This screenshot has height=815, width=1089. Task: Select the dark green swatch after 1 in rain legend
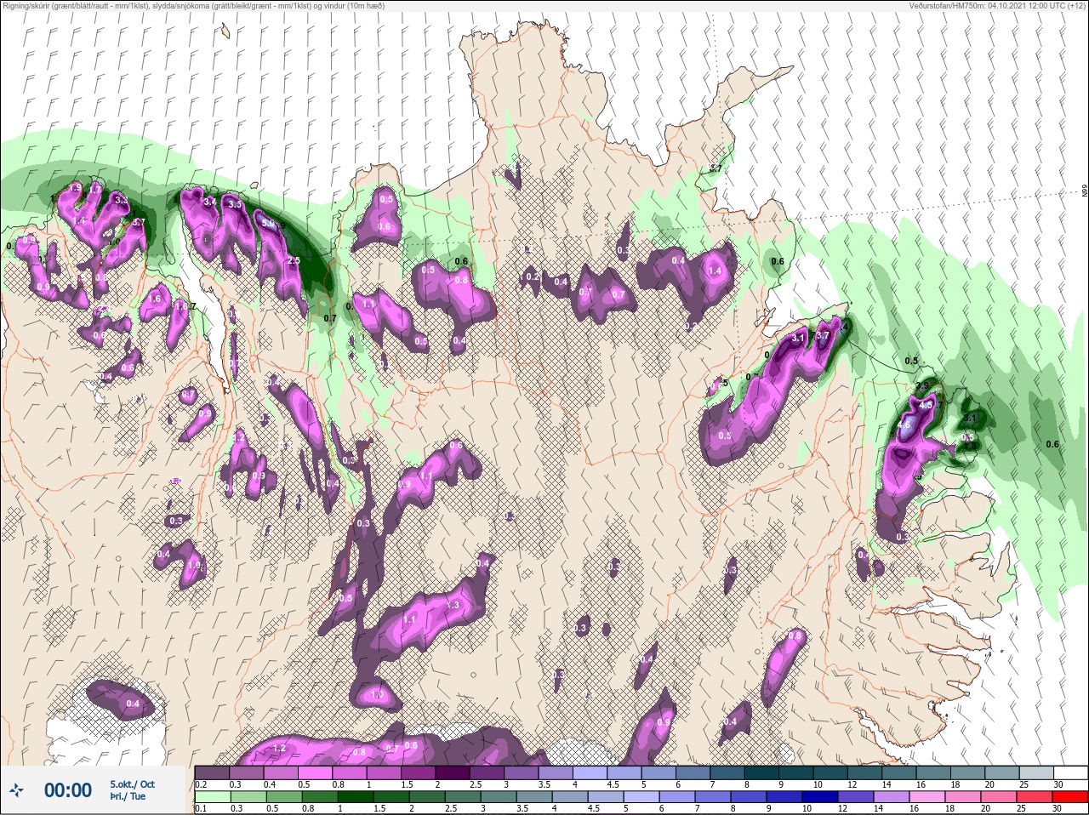pos(355,797)
